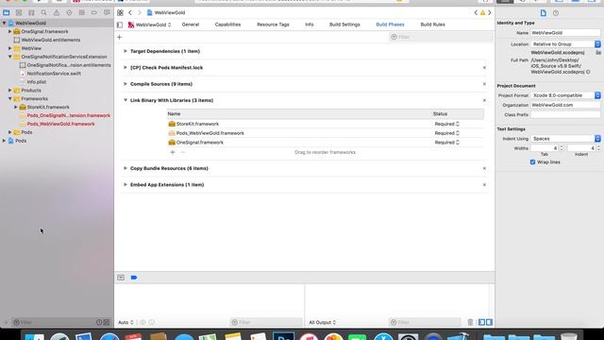Delete the Embed App Extensions phase

pos(484,185)
